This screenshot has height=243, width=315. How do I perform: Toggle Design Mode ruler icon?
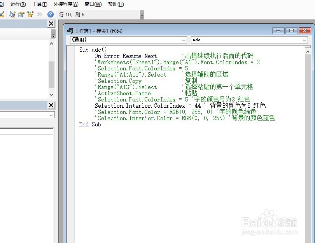point(2,14)
